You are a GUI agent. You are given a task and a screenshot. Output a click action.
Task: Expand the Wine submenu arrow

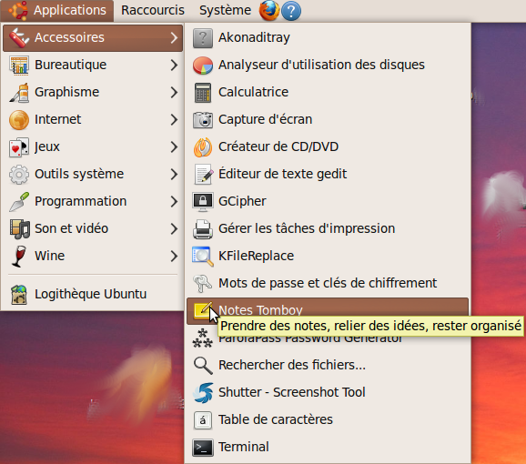coord(174,257)
